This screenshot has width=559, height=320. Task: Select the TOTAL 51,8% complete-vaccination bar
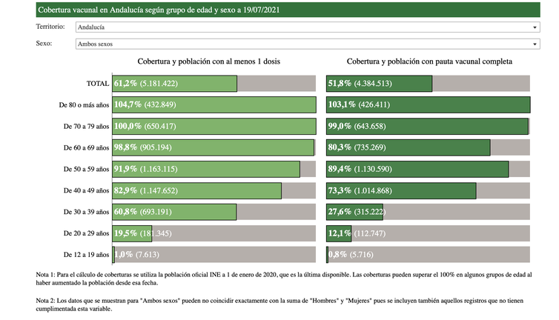(379, 84)
